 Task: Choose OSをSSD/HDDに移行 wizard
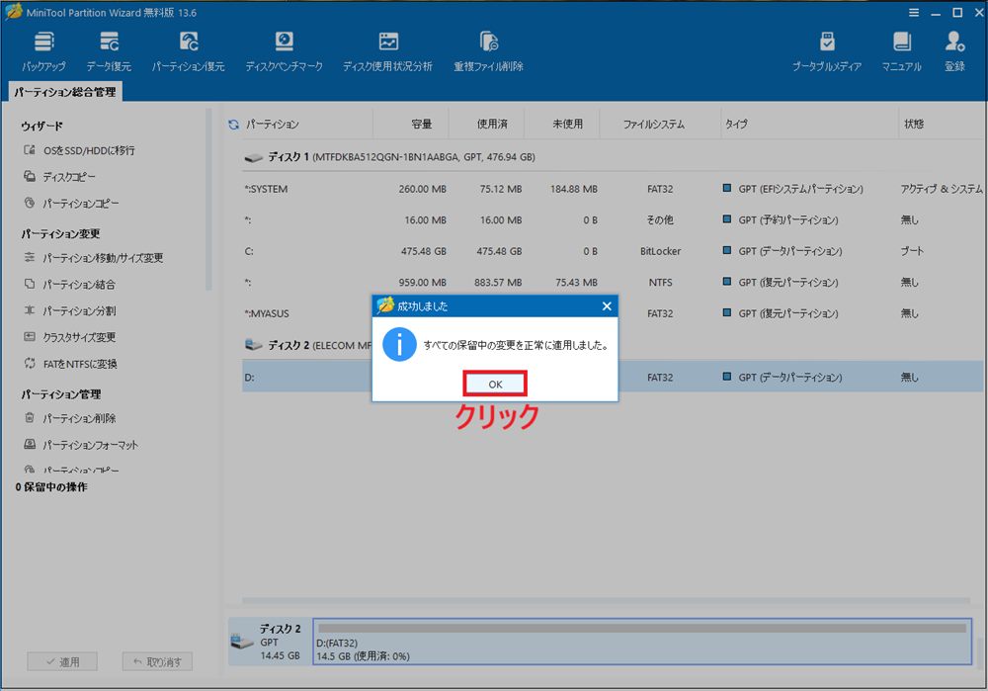pyautogui.click(x=79, y=150)
